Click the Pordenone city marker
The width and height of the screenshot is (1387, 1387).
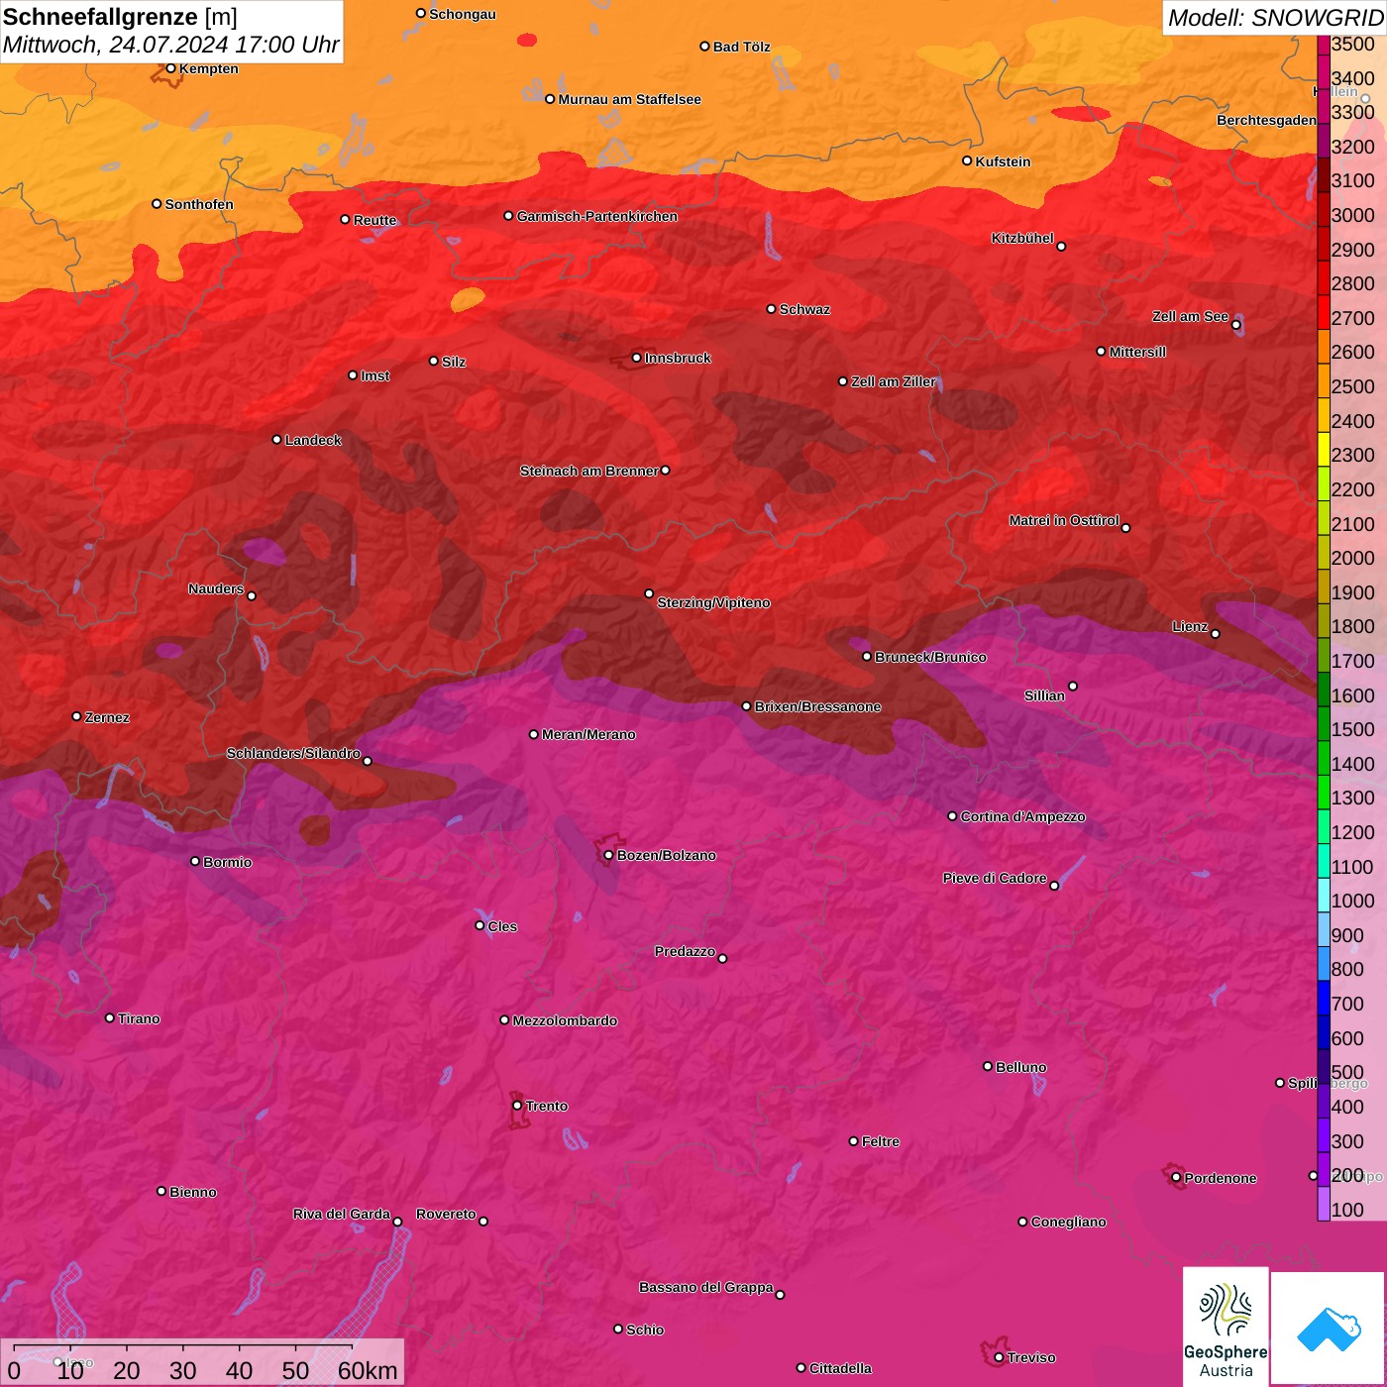pos(1176,1178)
